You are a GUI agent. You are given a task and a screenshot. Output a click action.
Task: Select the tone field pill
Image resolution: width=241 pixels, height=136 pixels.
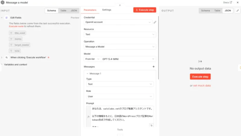pos(15,51)
